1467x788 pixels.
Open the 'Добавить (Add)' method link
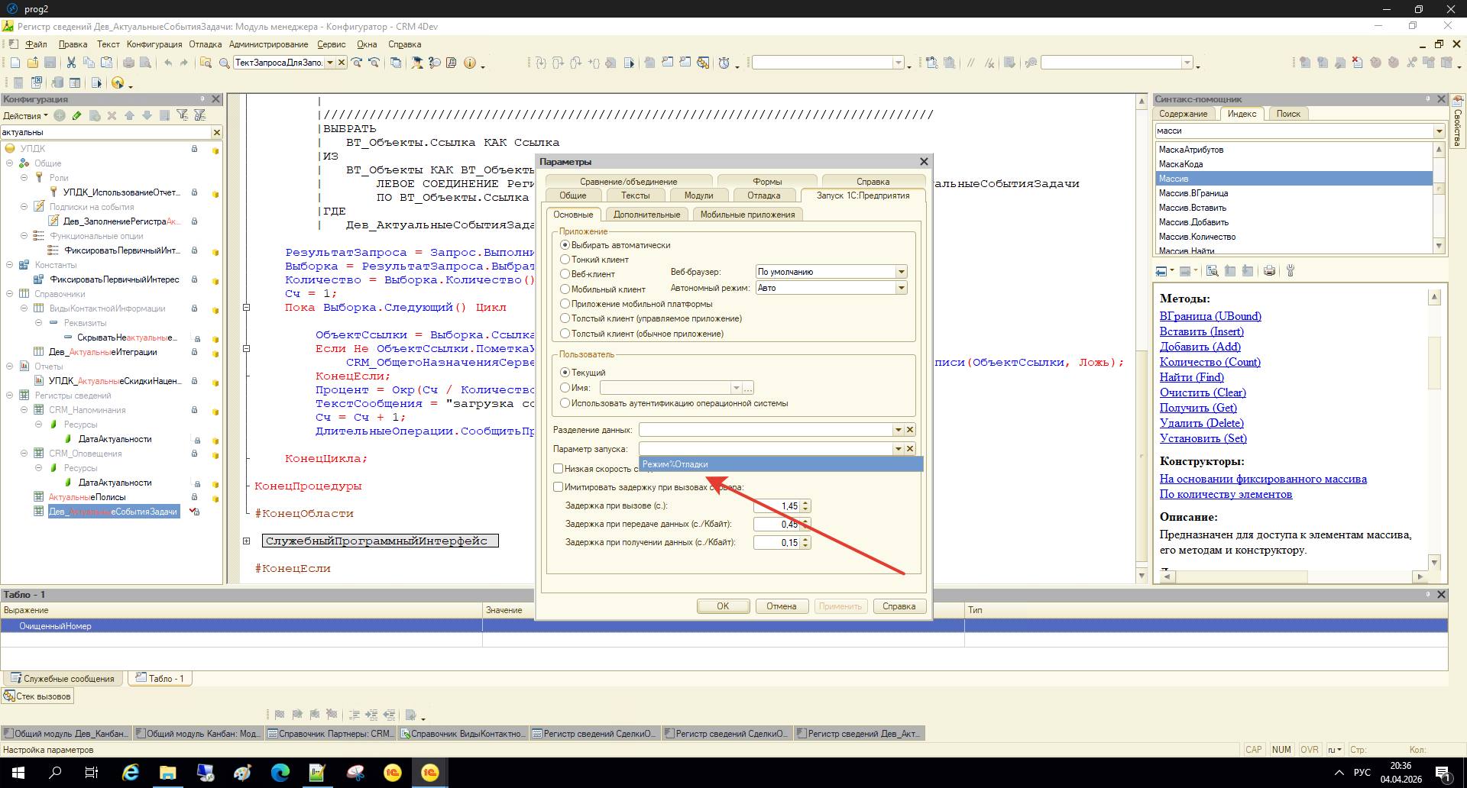(x=1200, y=347)
